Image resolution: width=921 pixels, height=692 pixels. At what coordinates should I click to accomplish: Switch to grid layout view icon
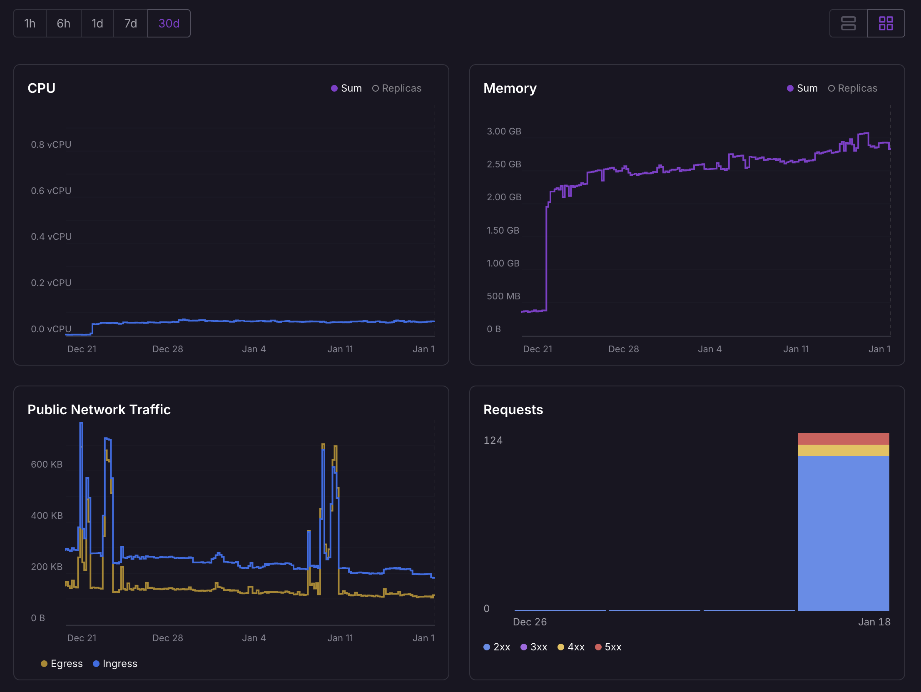point(886,23)
